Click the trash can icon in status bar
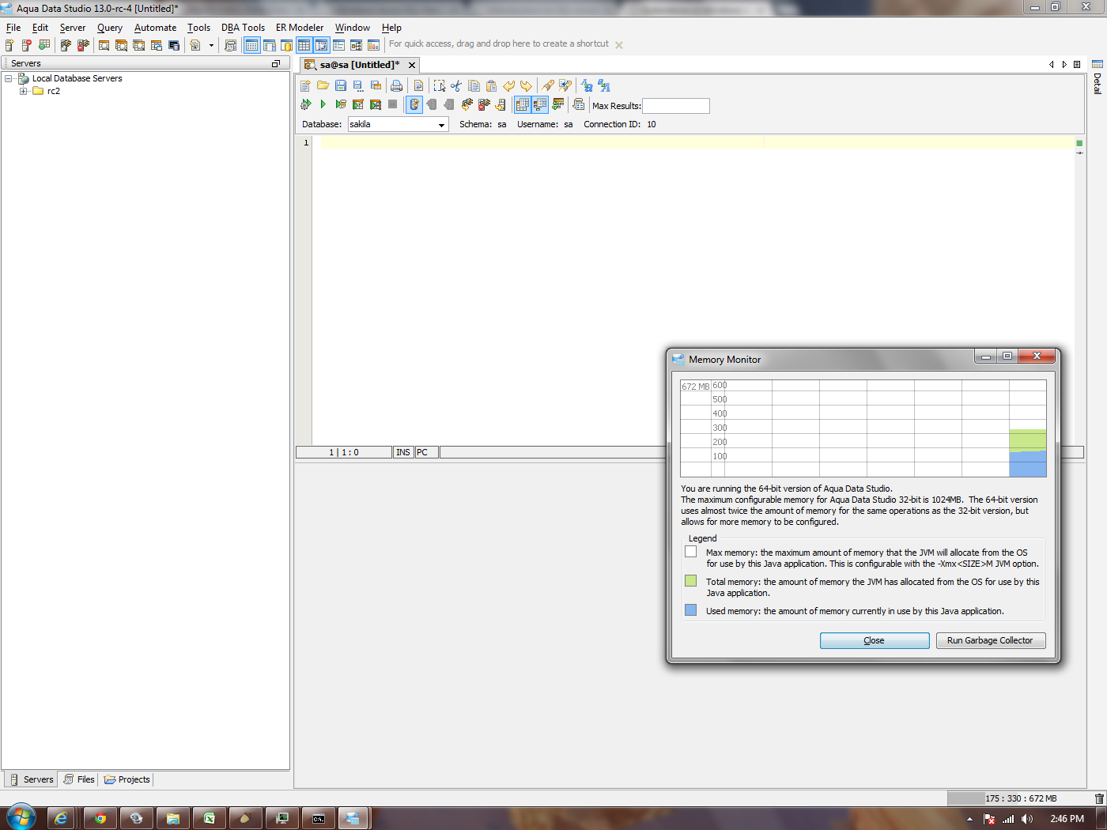 click(x=1099, y=798)
